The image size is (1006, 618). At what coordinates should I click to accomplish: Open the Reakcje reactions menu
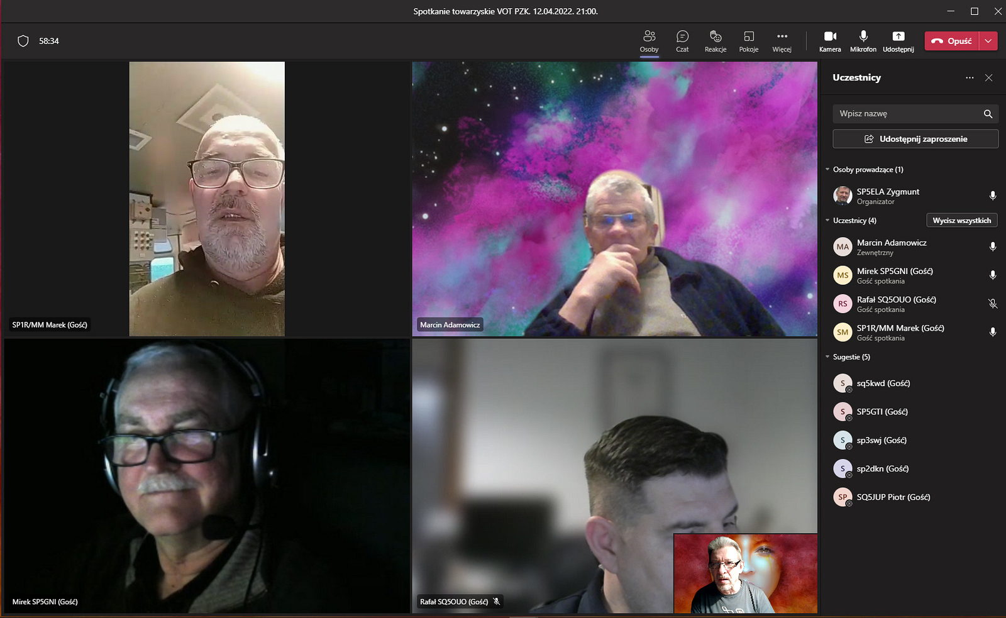pos(716,41)
